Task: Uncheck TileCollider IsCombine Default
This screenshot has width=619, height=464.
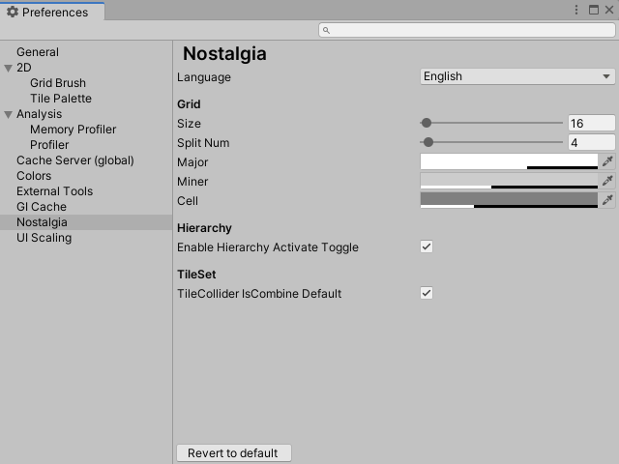Action: [427, 293]
